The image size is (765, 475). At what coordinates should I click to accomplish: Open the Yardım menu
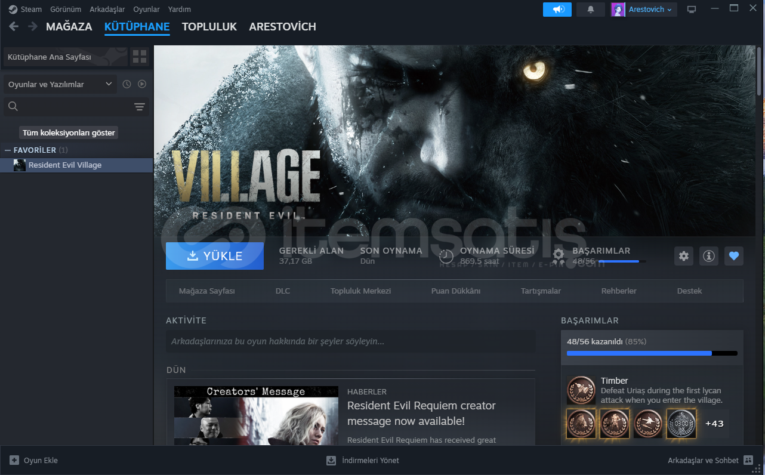click(x=180, y=10)
